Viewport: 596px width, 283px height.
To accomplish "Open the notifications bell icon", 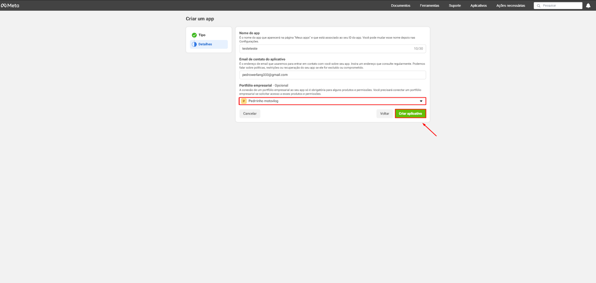I will [588, 6].
